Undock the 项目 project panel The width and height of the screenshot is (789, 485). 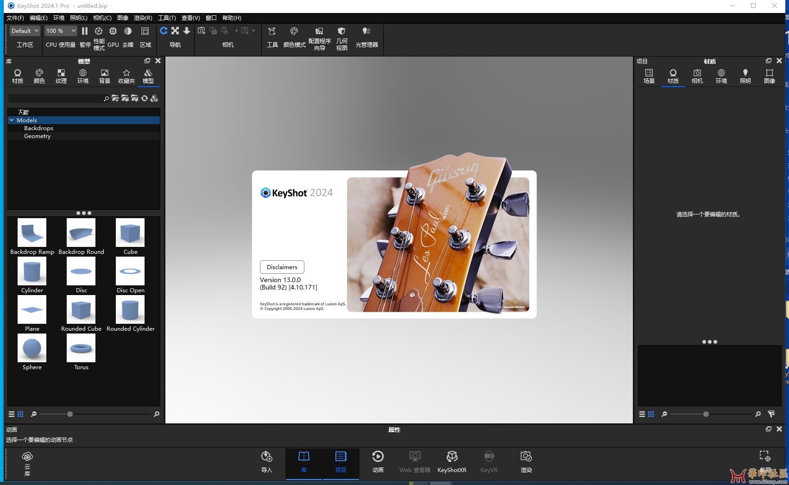click(769, 61)
